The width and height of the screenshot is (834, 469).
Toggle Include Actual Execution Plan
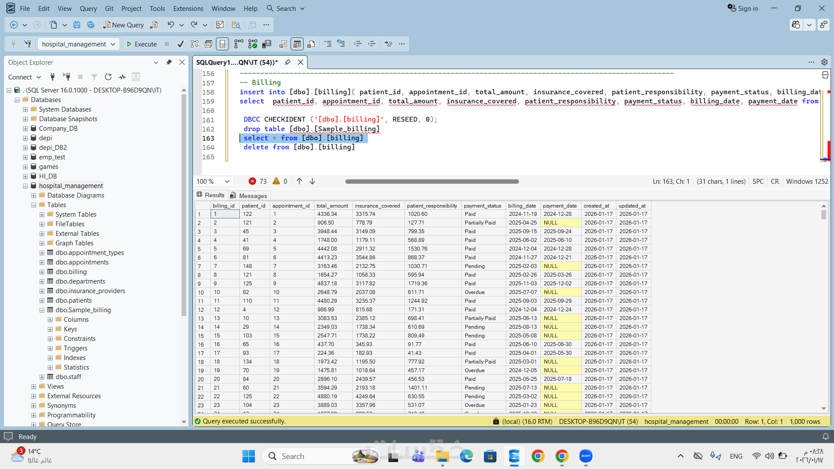point(239,44)
